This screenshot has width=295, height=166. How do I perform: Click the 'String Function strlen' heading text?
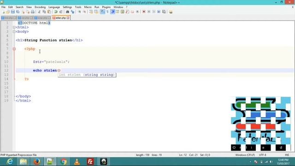click(48, 40)
